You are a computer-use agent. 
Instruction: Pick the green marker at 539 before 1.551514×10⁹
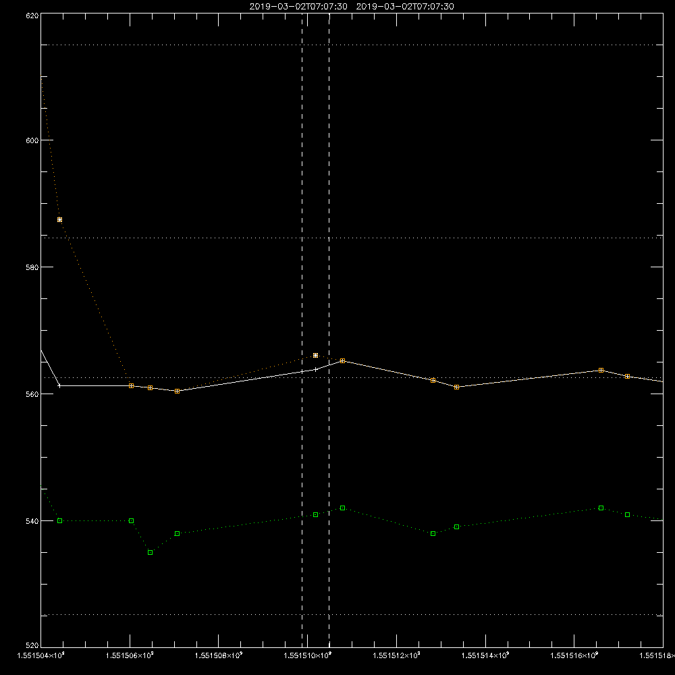click(x=457, y=527)
